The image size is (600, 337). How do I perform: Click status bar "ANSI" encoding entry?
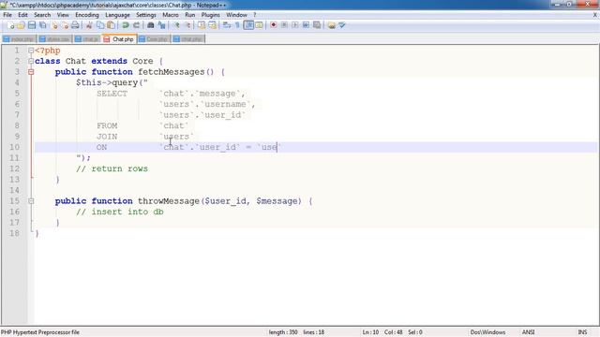528,332
